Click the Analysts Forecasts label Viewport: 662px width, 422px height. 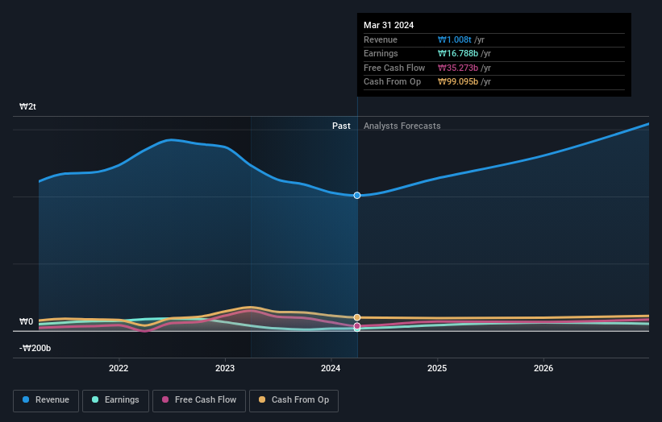click(402, 126)
